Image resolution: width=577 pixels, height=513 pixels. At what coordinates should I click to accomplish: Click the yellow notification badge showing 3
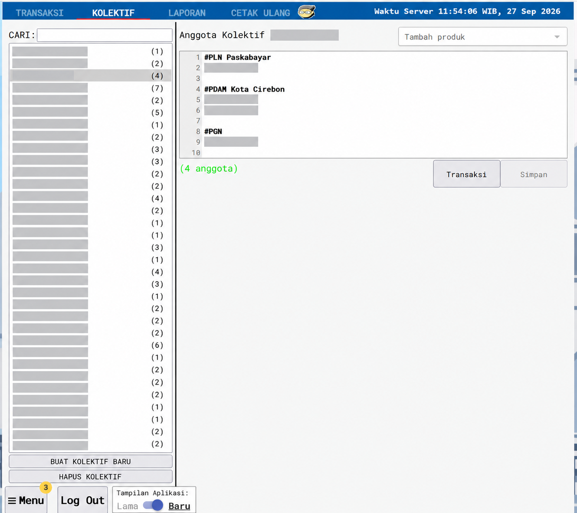pyautogui.click(x=46, y=487)
